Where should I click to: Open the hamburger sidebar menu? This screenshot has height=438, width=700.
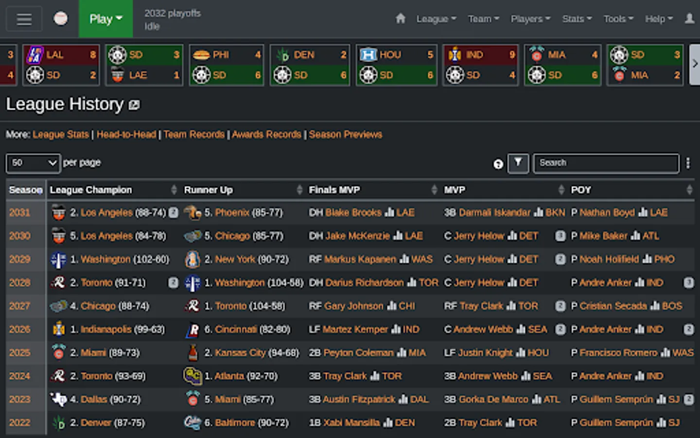24,19
